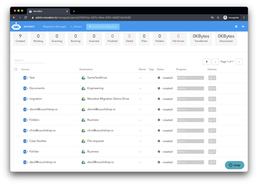Tick the select-all checkbox in table header
The width and height of the screenshot is (258, 185).
pyautogui.click(x=16, y=69)
